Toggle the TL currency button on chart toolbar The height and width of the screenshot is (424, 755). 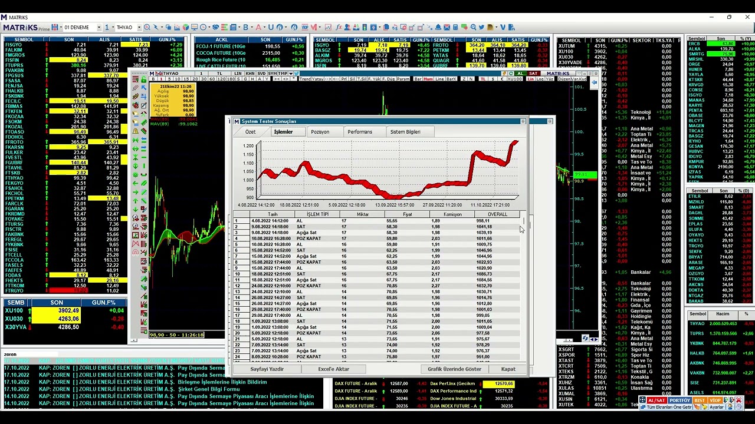(483, 79)
